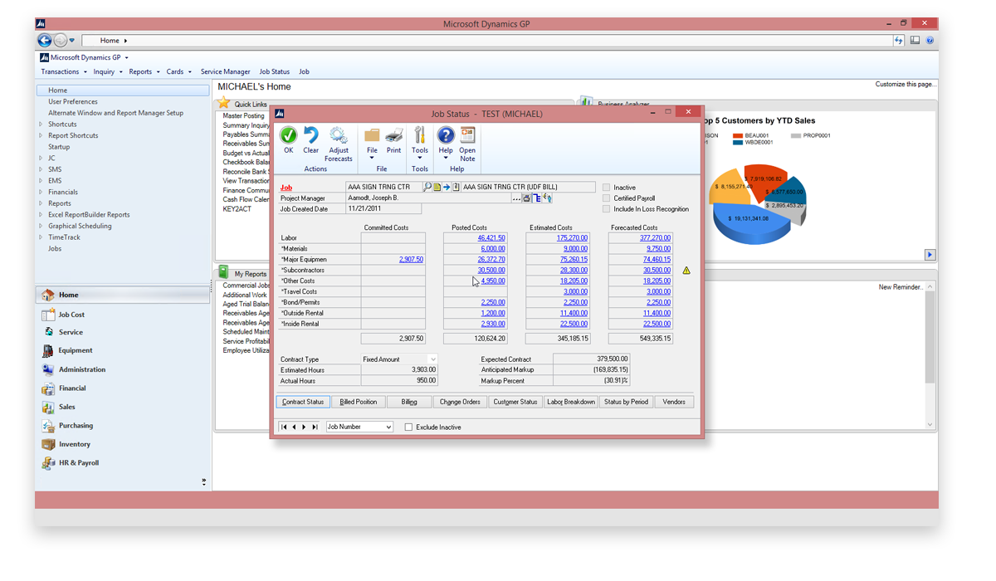The width and height of the screenshot is (996, 581).
Task: Click the PROP0001 gray legend swatch
Action: click(796, 135)
